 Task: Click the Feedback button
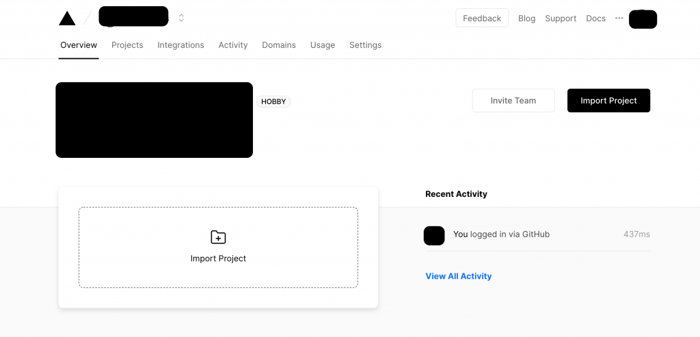[482, 18]
